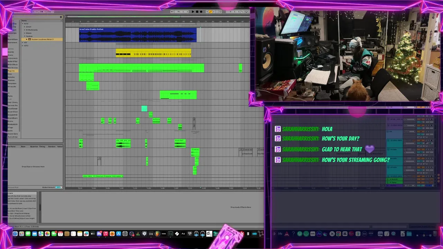Select the yellow MIDI clip in arrangement

(x=153, y=53)
